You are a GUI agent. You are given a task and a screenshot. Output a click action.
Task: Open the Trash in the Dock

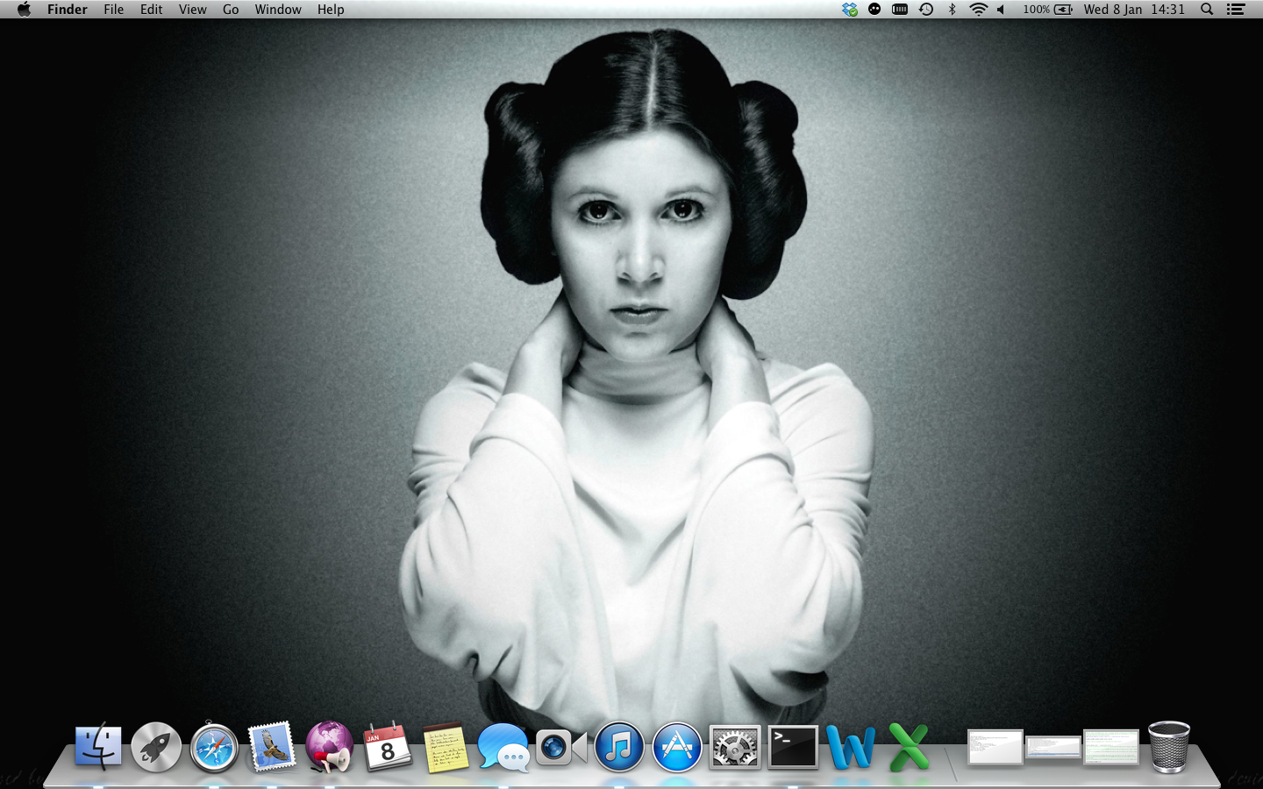(x=1169, y=747)
